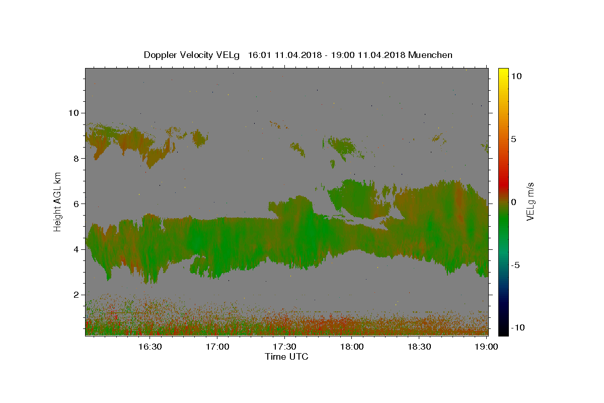Click the 19:00 time tick label

(x=487, y=347)
